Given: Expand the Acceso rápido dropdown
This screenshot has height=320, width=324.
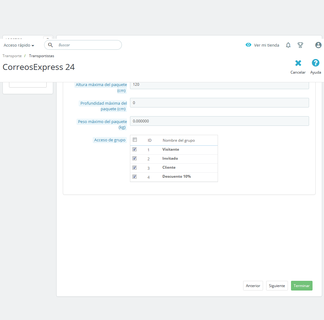Looking at the screenshot, I should 19,45.
